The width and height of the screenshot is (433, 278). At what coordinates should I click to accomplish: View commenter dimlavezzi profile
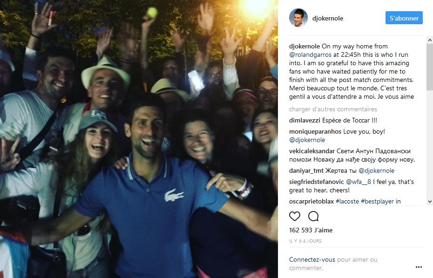tap(304, 120)
